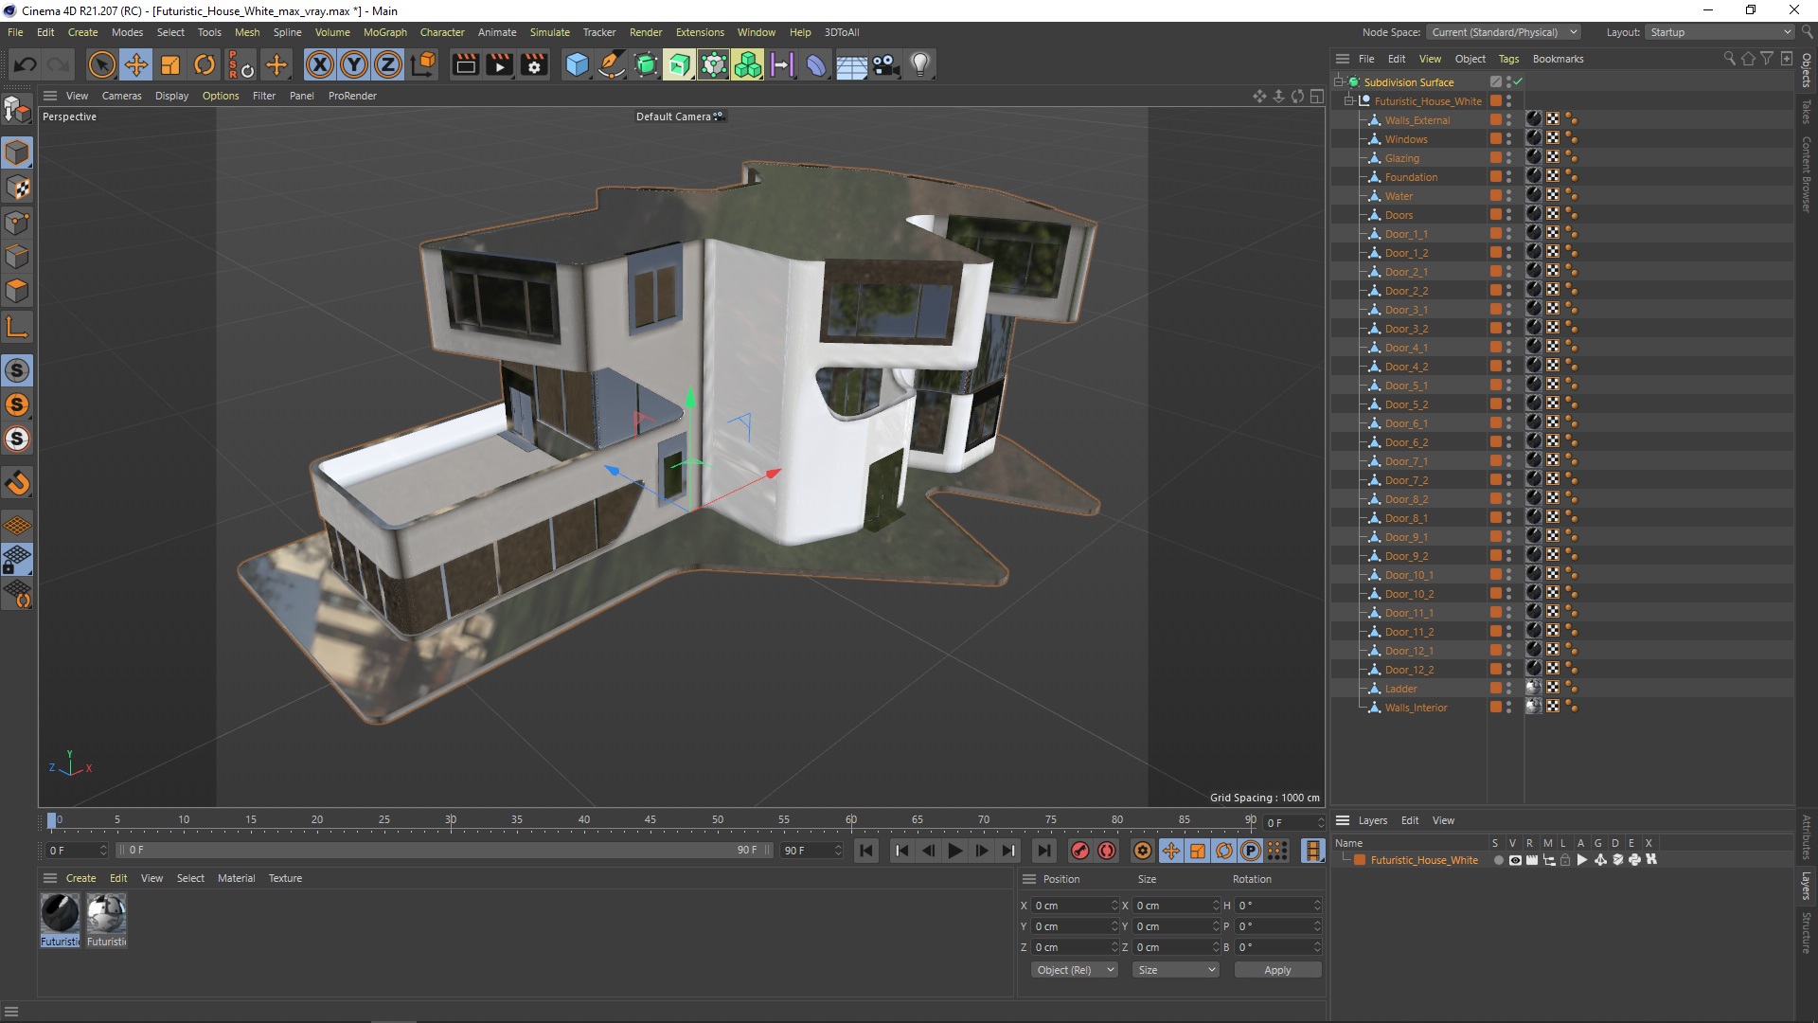Screen dimensions: 1818x1023
Task: Toggle Z axis lock
Action: (388, 64)
